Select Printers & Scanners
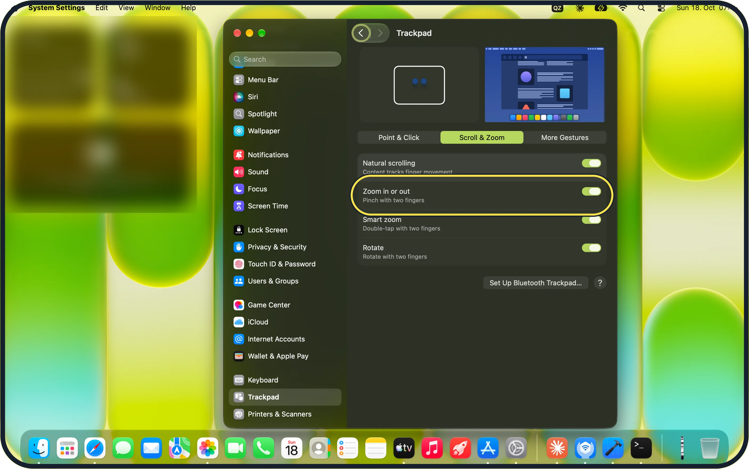The width and height of the screenshot is (749, 469). click(x=285, y=414)
